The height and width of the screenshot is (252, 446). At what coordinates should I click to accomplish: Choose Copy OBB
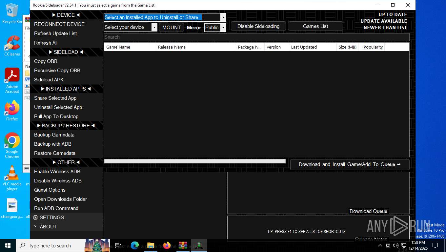point(67,61)
